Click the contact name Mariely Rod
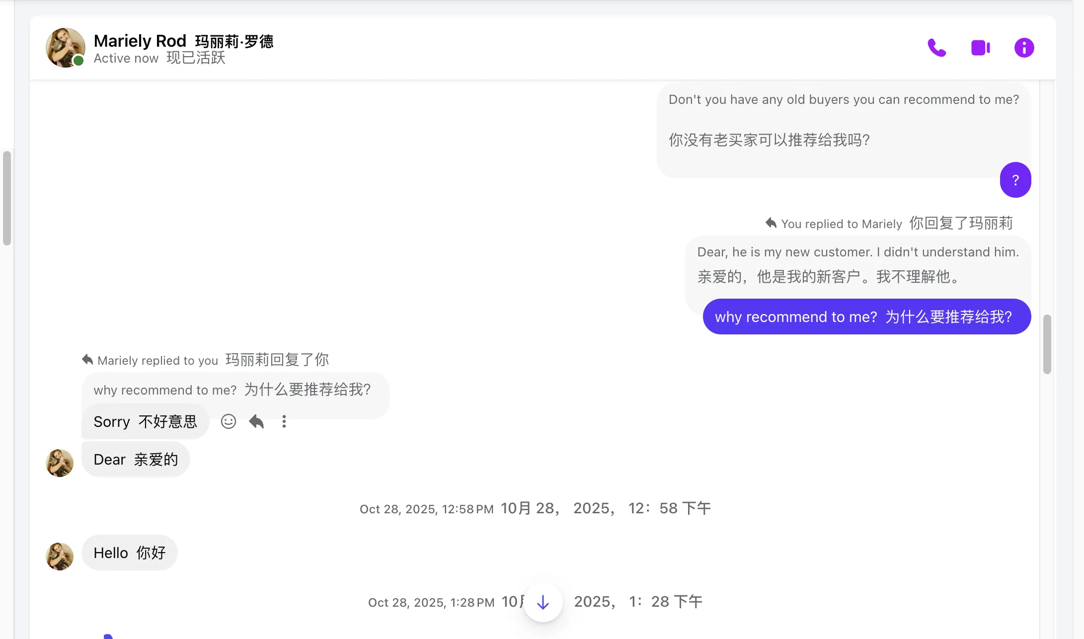The image size is (1084, 639). tap(140, 41)
